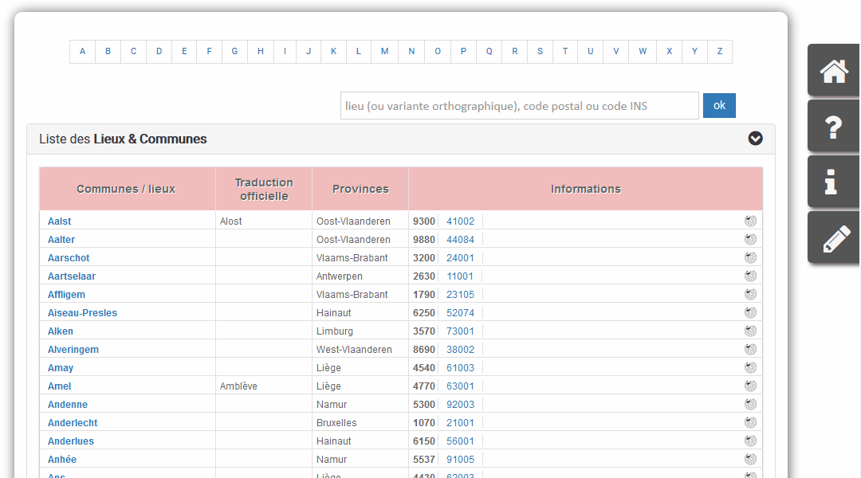This screenshot has height=478, width=861.
Task: Open the pencil edit icon in sidebar
Action: [x=834, y=239]
